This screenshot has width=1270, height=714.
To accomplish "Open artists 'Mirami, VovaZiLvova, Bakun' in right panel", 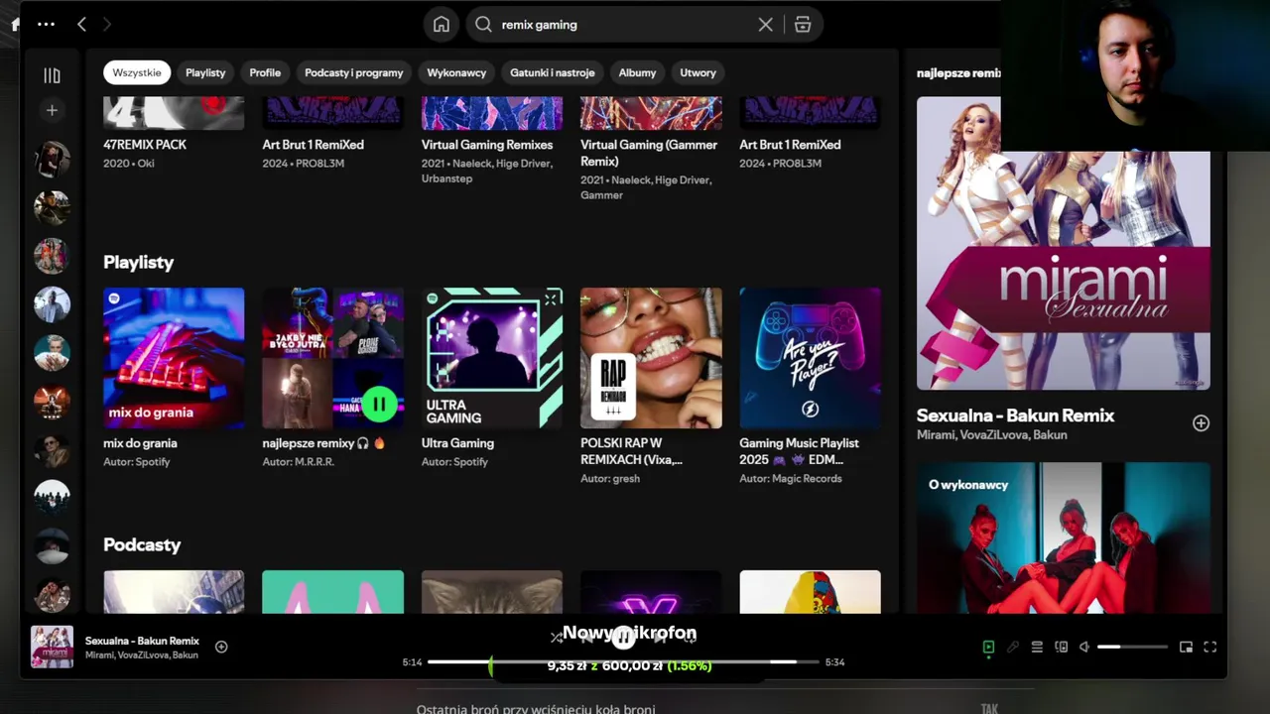I will 991,435.
